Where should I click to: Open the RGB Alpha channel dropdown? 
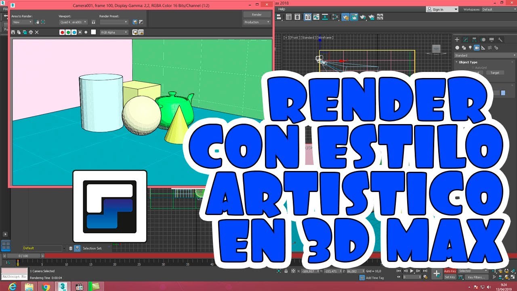(x=114, y=32)
